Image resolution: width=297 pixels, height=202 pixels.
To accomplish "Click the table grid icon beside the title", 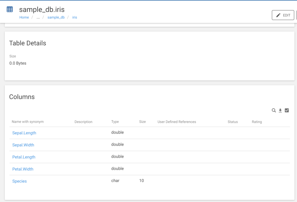I will point(10,9).
